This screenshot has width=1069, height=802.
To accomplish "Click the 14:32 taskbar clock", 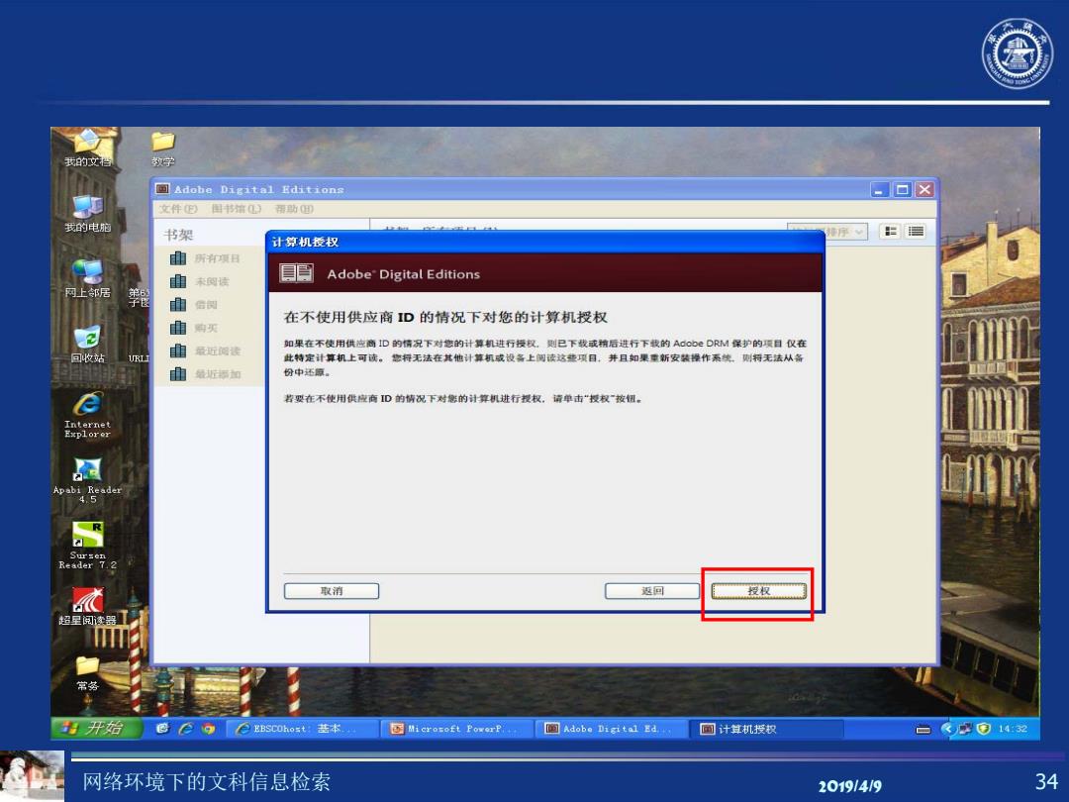I will 1013,729.
